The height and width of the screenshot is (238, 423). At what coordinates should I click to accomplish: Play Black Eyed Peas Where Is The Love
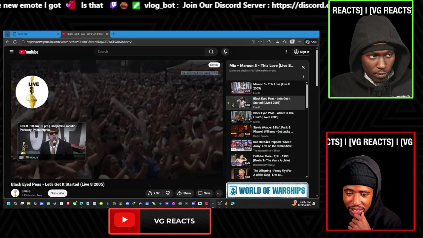266,117
